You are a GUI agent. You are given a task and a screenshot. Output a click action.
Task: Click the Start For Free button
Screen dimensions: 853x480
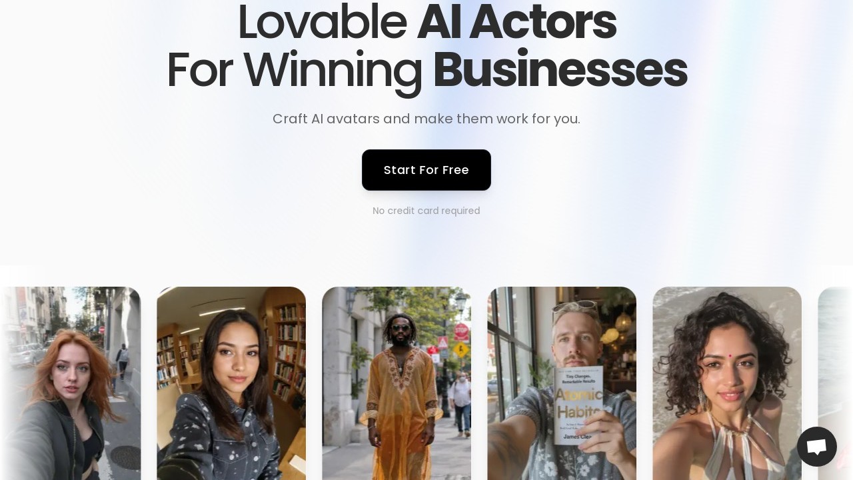click(426, 170)
